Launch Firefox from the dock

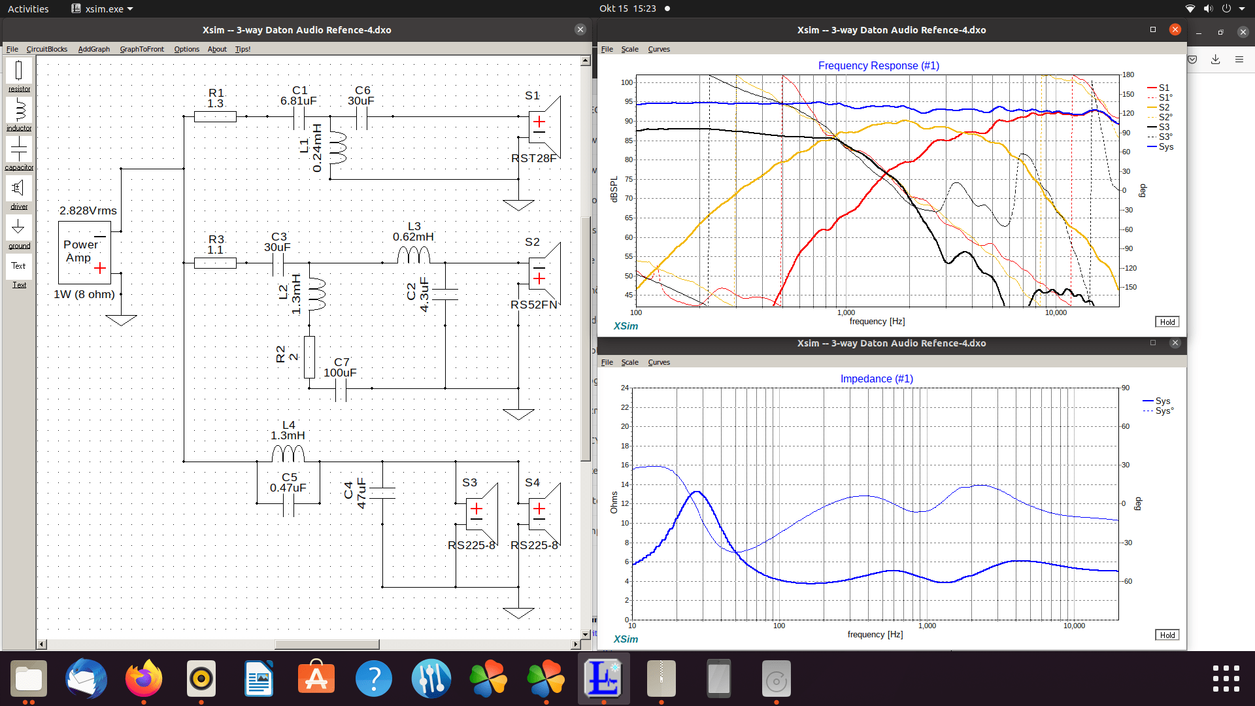144,679
